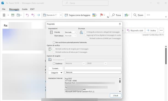
Task: Open the Translate icon dropdown
Action: pos(127,15)
